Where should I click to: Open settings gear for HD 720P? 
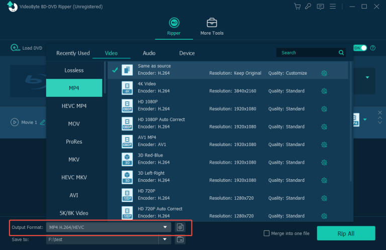coord(324,198)
